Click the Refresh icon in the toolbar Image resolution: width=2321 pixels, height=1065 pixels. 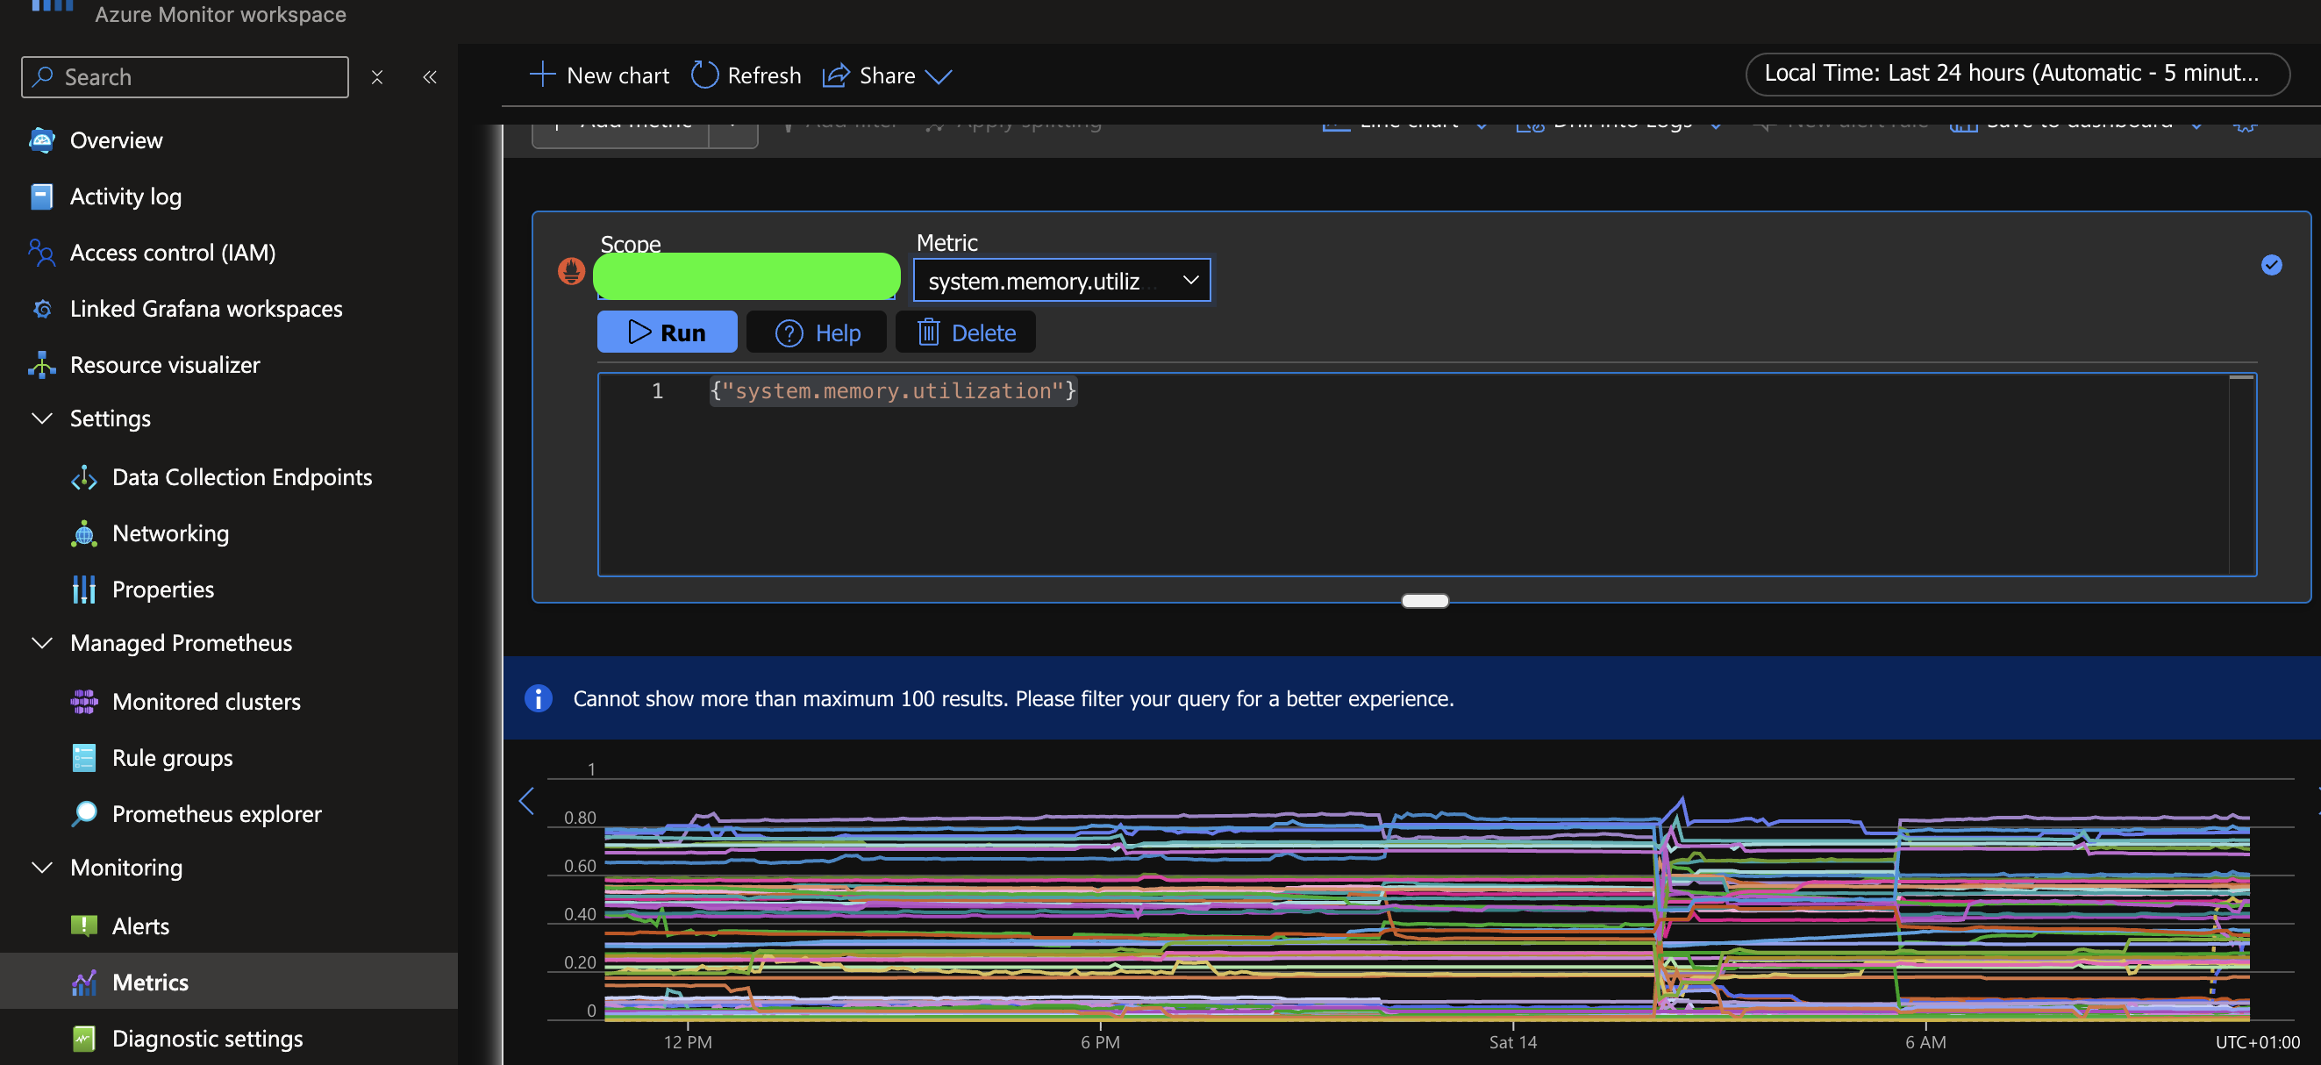705,75
